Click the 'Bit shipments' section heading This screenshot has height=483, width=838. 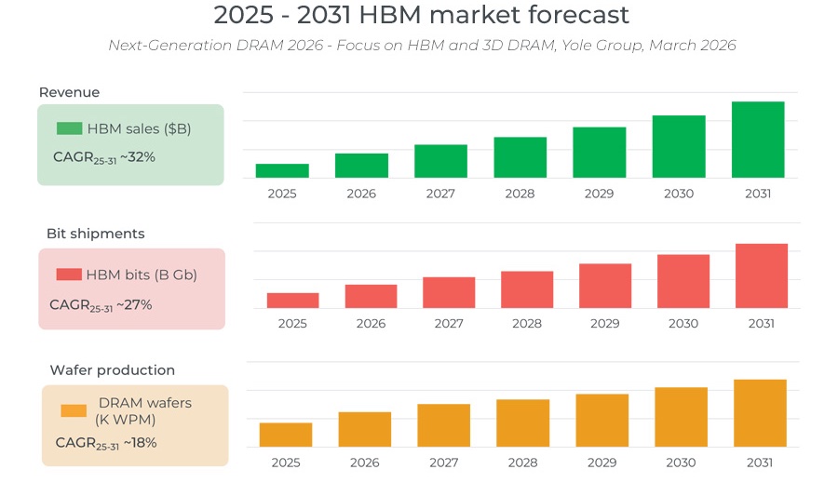pos(95,234)
